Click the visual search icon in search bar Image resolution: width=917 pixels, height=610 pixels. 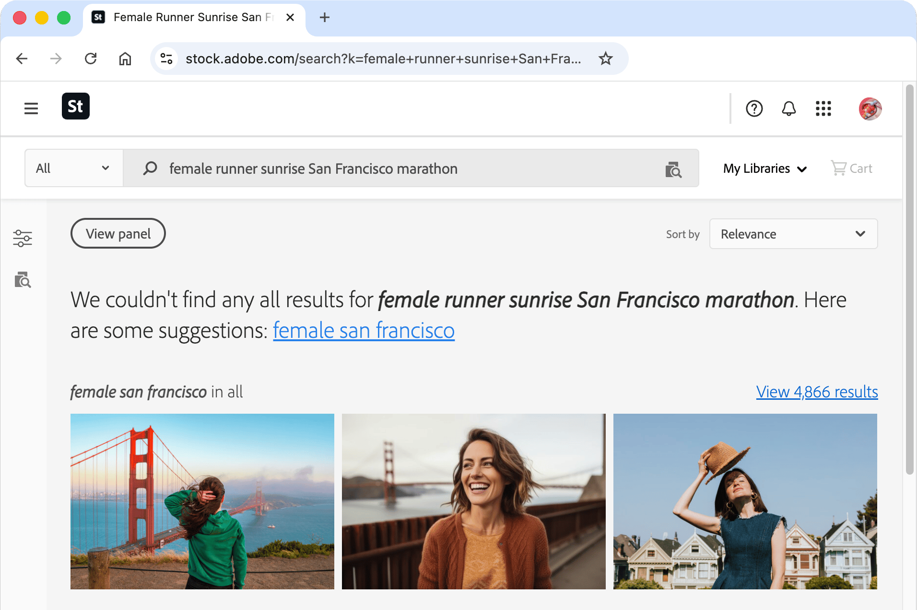[673, 169]
